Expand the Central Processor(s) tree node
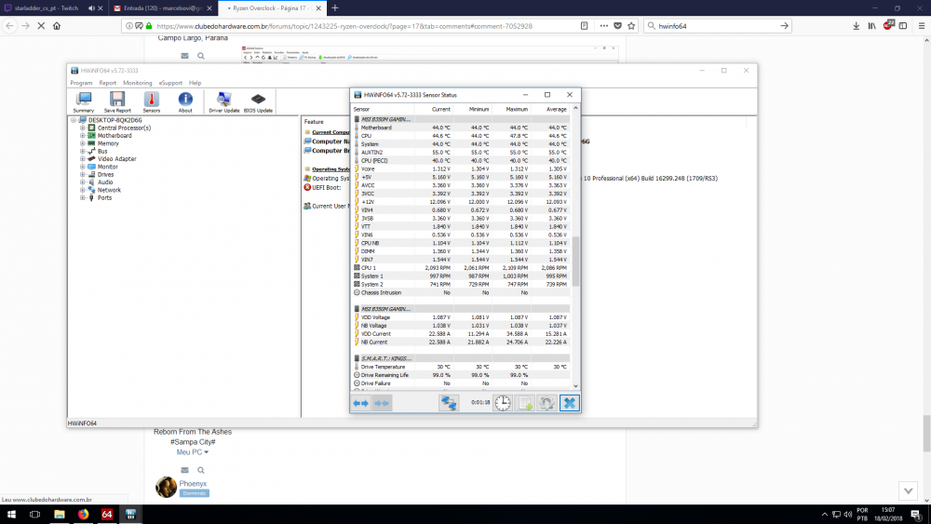 (82, 128)
